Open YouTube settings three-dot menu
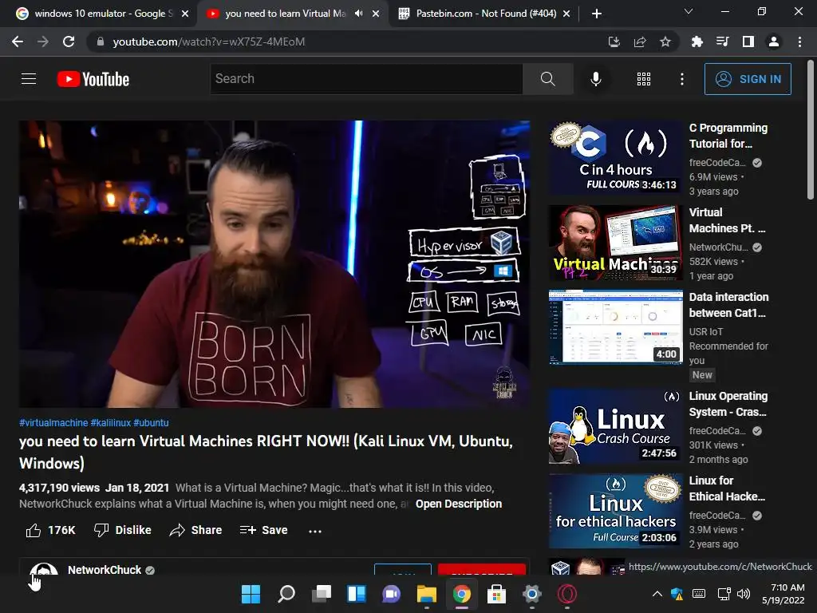The height and width of the screenshot is (613, 817). point(681,79)
